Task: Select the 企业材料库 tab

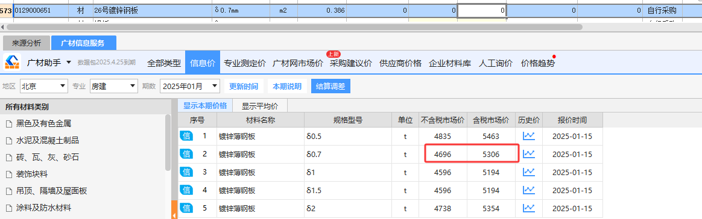Action: pos(450,63)
